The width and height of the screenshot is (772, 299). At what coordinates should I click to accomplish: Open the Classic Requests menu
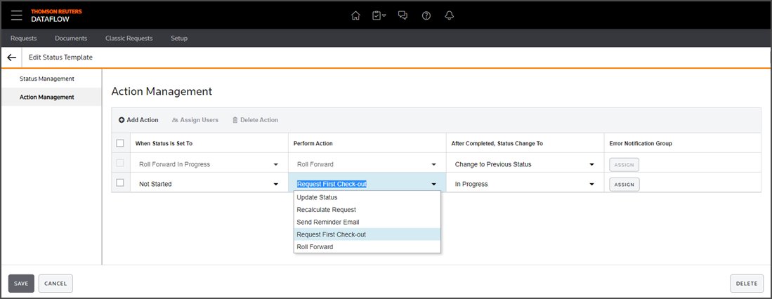(x=129, y=38)
